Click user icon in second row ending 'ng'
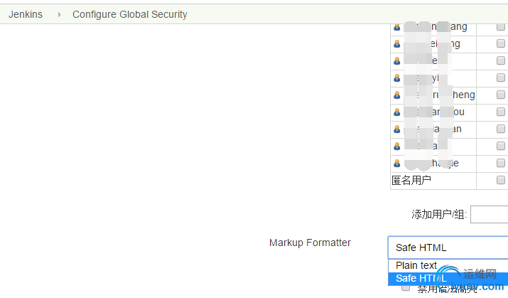Viewport: 508px width, 298px height. point(397,44)
